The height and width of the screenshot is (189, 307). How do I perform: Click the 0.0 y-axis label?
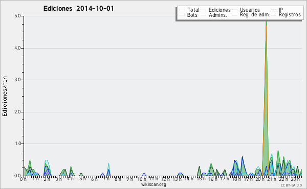click(x=17, y=176)
